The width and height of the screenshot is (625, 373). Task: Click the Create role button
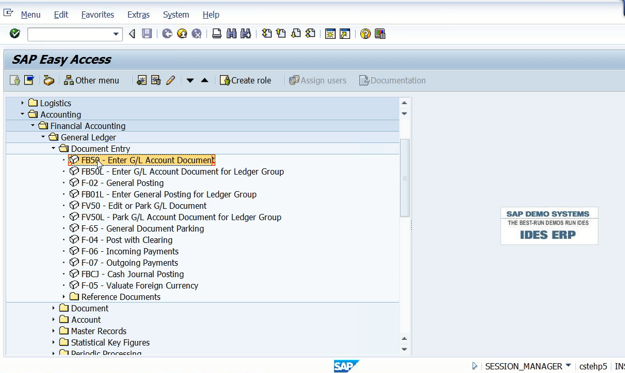(x=245, y=80)
